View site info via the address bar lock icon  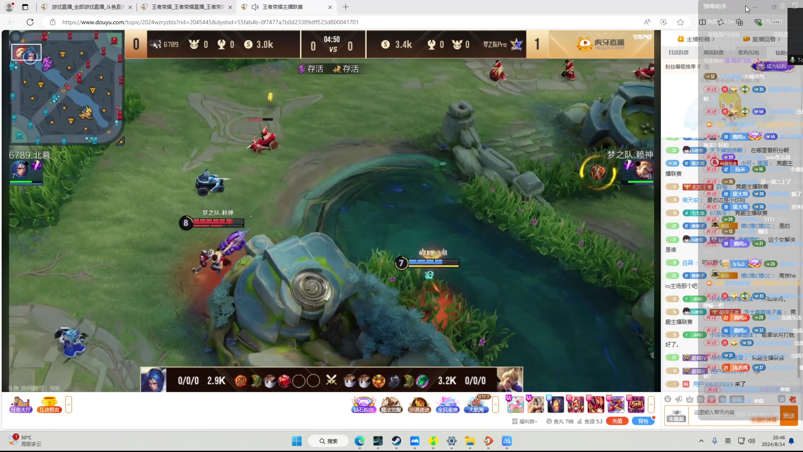(52, 22)
